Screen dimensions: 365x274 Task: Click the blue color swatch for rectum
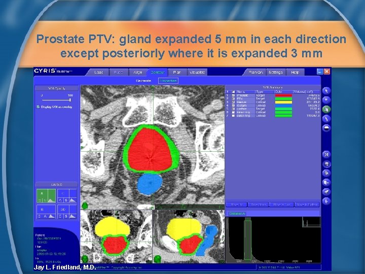(x=283, y=106)
